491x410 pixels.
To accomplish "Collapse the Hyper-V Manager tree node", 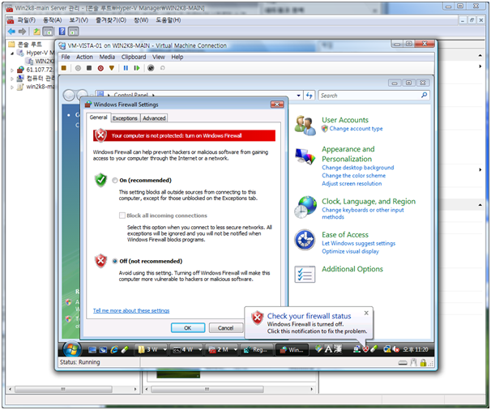I will pos(12,53).
